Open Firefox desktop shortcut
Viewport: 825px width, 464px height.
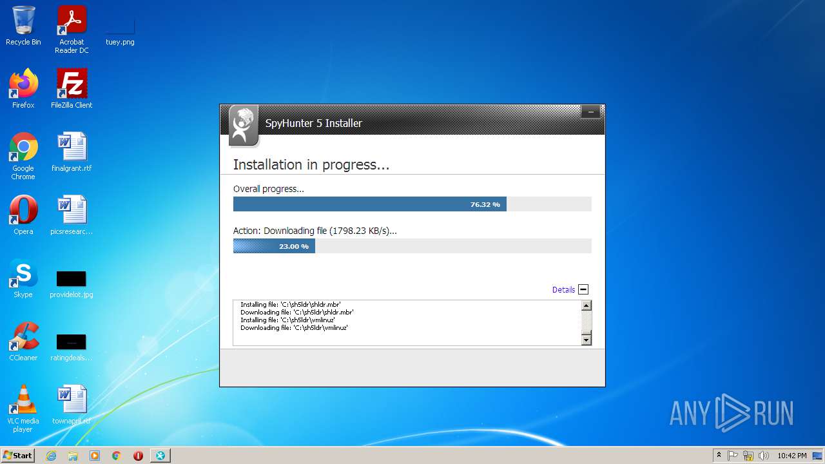(23, 89)
